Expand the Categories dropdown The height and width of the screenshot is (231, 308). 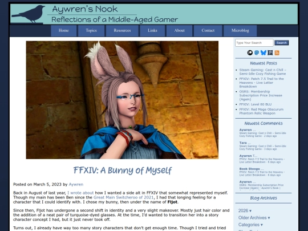coord(250,225)
